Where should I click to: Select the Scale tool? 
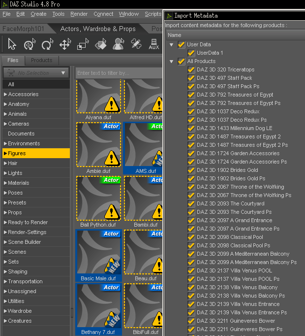point(83,44)
